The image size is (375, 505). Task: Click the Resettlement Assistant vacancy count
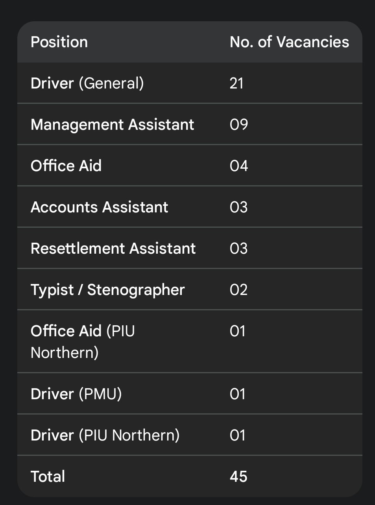(239, 249)
